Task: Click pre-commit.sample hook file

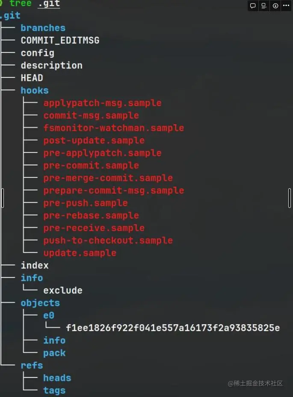Action: coord(91,166)
